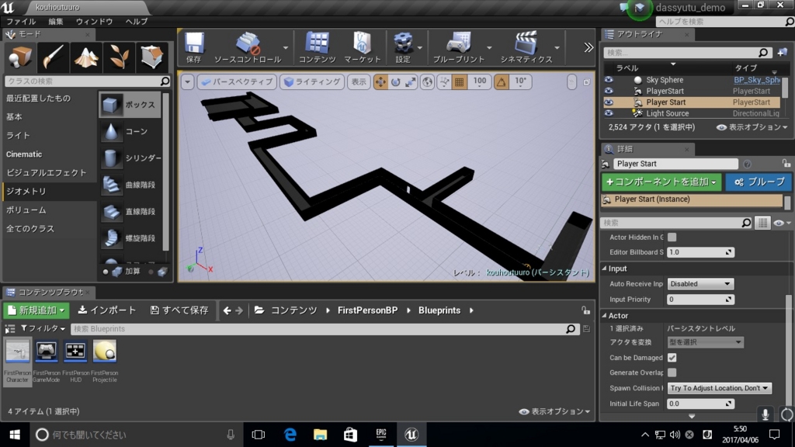Screen dimensions: 795x447
Task: Click the インポート import button
Action: point(107,310)
